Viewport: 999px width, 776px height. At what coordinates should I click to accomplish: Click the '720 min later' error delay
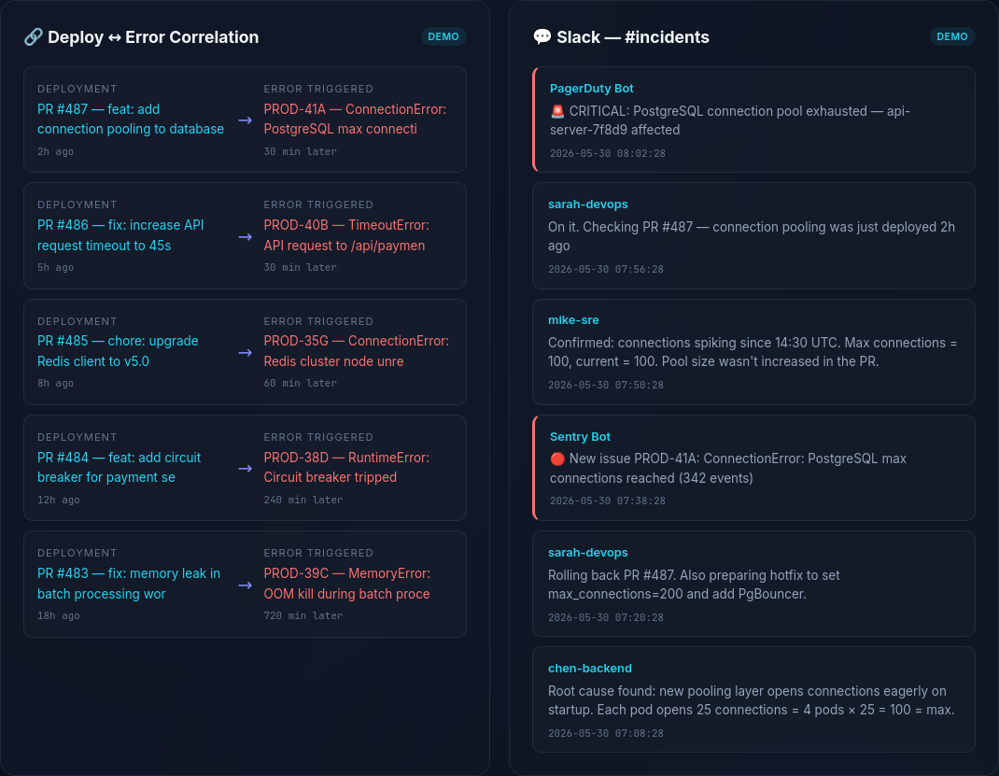point(303,616)
